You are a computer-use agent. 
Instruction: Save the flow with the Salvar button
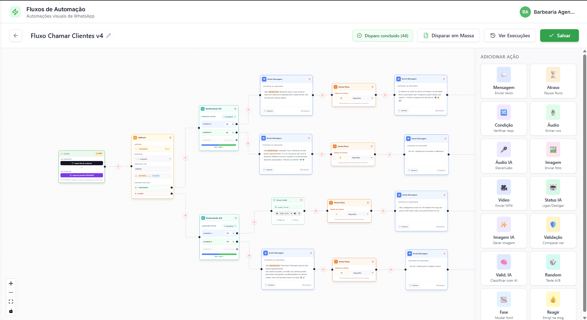[x=559, y=36]
